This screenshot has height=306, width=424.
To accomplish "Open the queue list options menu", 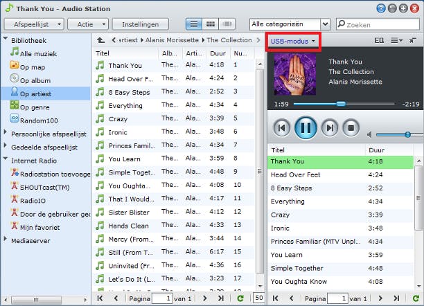I will click(397, 41).
